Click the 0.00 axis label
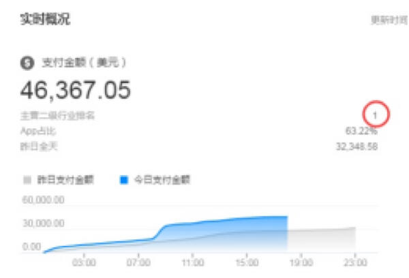The height and width of the screenshot is (278, 409). (x=31, y=247)
